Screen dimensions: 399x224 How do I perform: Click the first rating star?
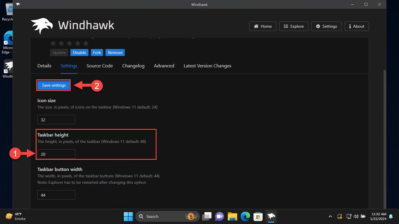[x=53, y=43]
